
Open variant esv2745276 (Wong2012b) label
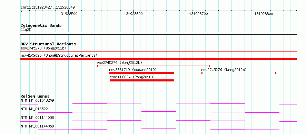click(x=224, y=70)
